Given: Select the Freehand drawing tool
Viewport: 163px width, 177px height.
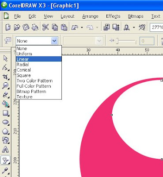Looking at the screenshot, I should coord(6,95).
